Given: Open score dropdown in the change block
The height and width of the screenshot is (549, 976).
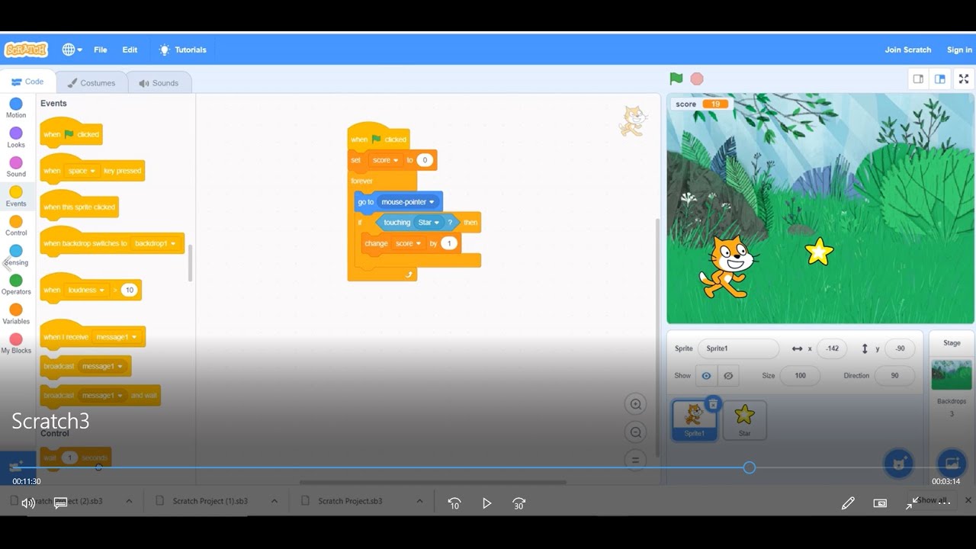Looking at the screenshot, I should (408, 243).
